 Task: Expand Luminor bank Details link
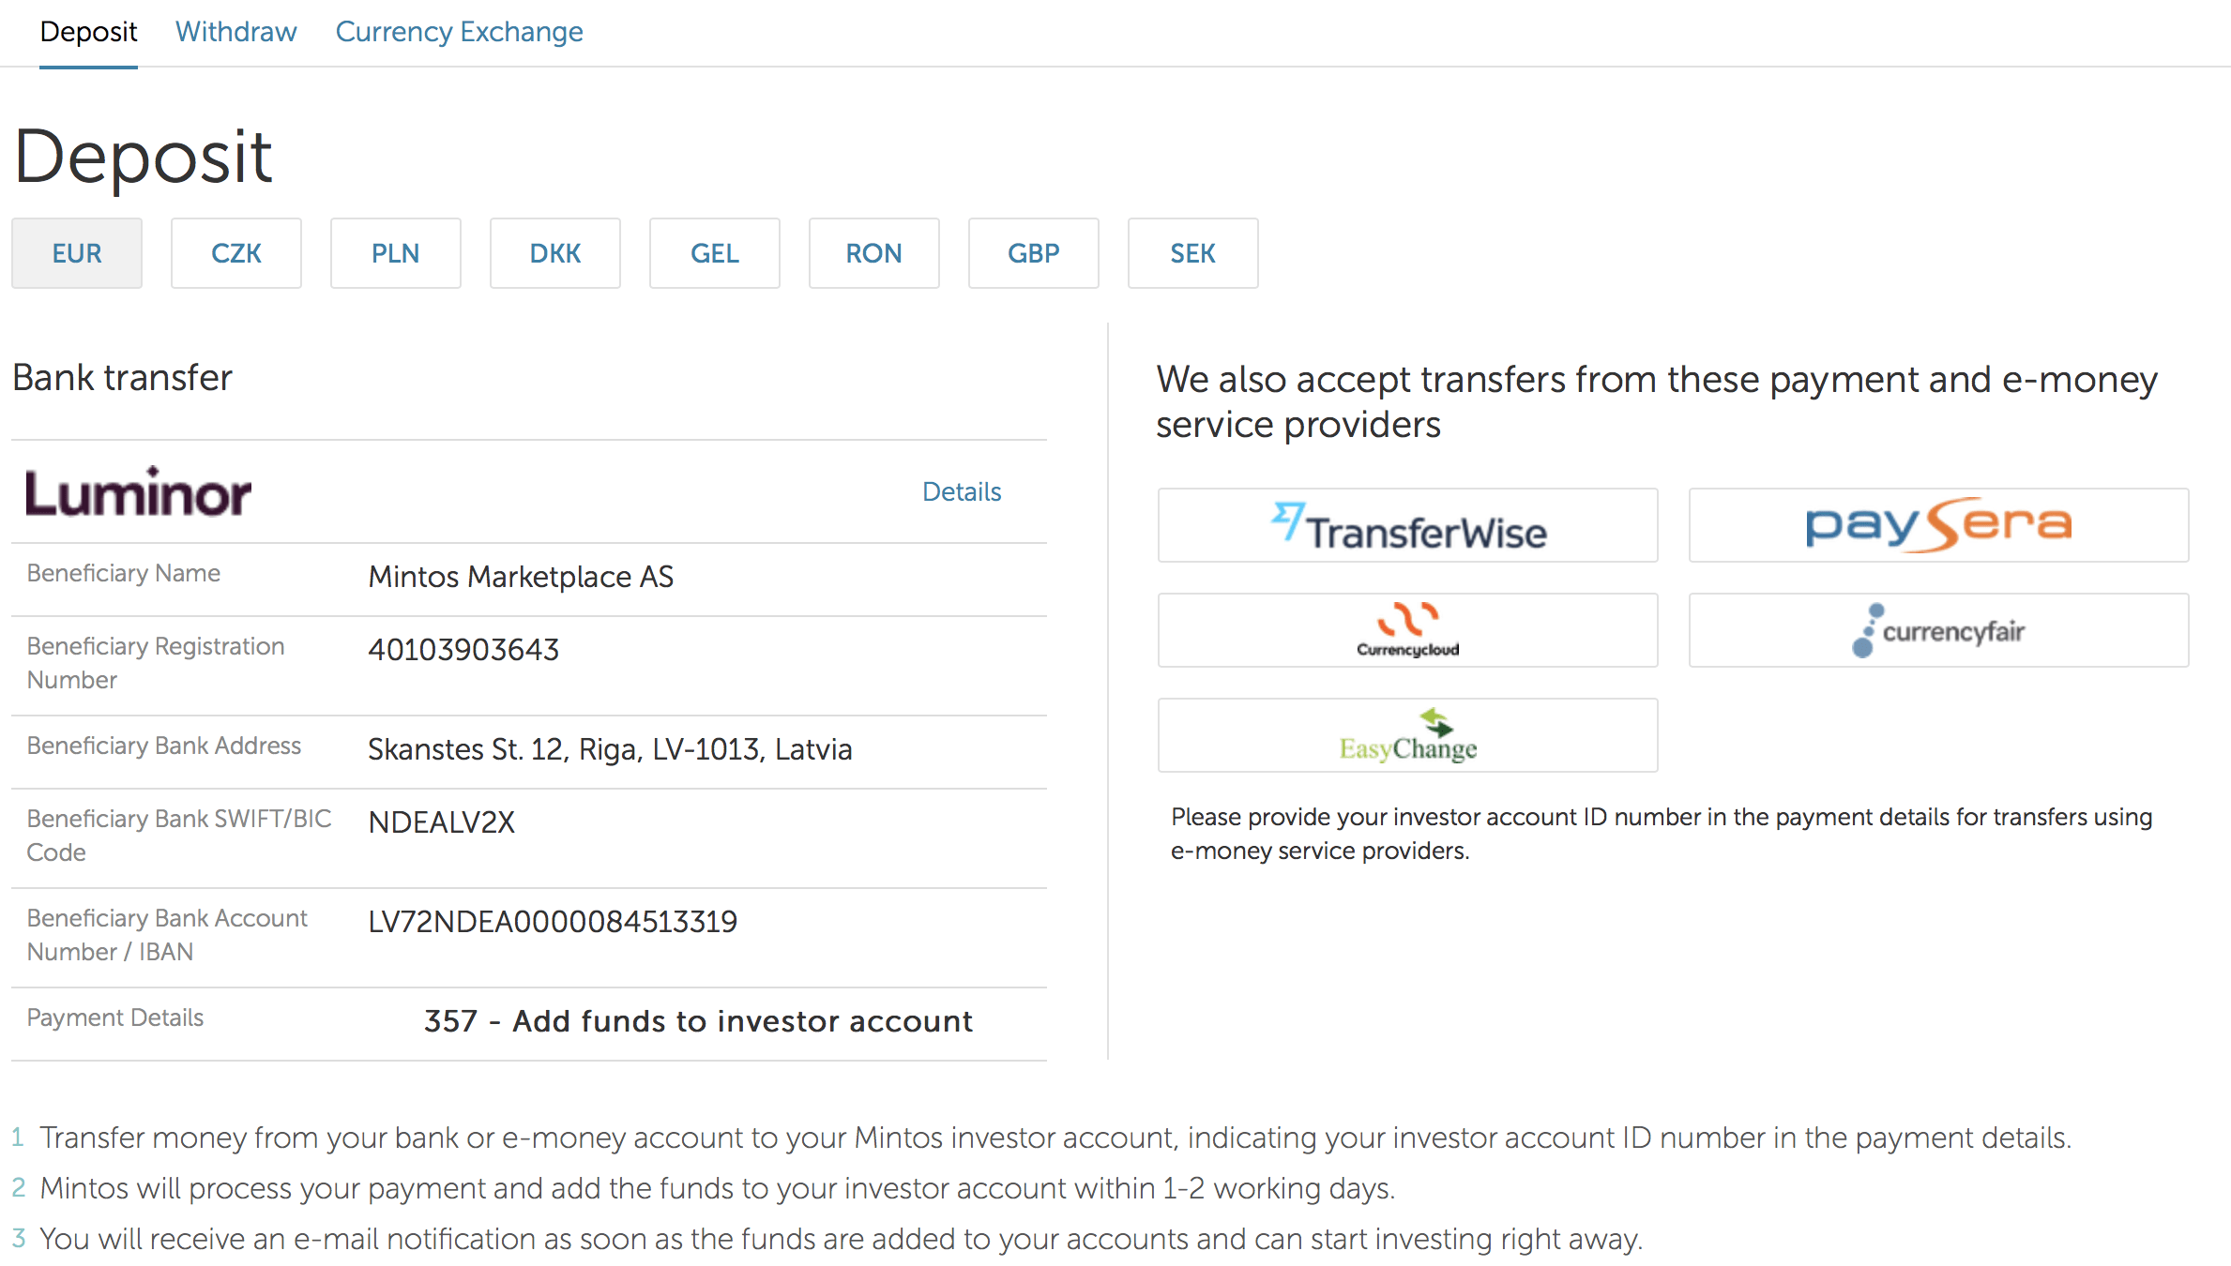point(962,491)
